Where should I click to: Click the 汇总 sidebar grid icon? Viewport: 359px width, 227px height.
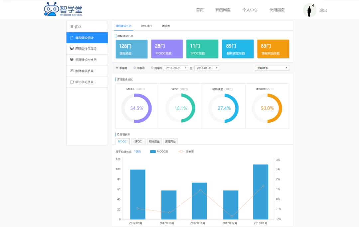click(72, 27)
